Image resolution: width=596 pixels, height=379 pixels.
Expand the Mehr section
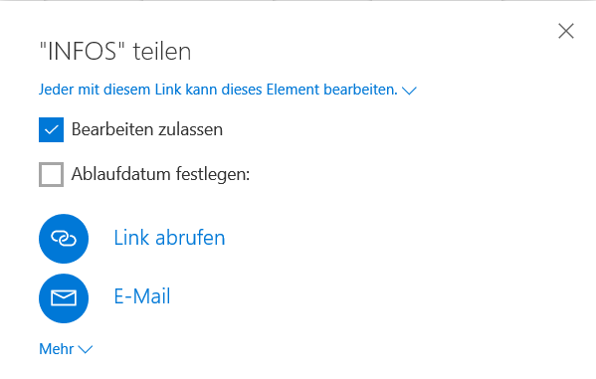[x=66, y=349]
